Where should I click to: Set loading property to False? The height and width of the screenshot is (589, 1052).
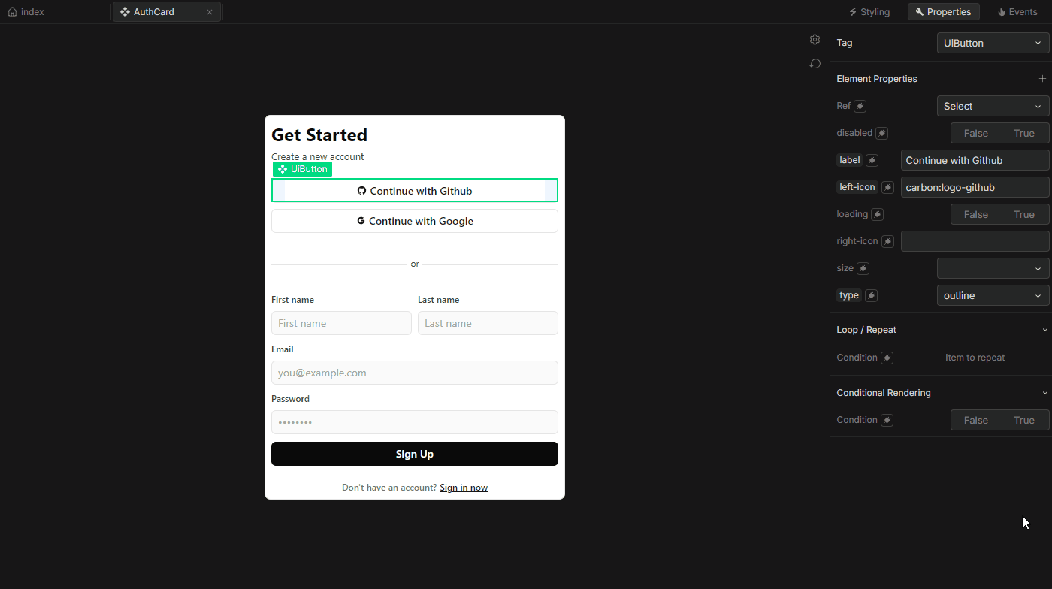tap(975, 214)
